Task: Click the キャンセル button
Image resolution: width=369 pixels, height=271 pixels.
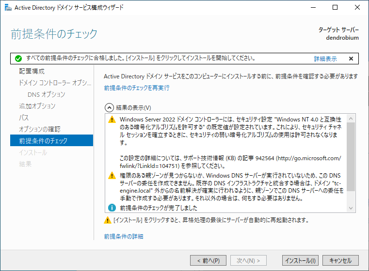Action: coord(340,260)
